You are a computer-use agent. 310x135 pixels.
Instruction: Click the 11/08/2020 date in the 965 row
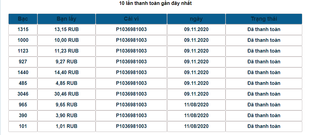[196, 105]
